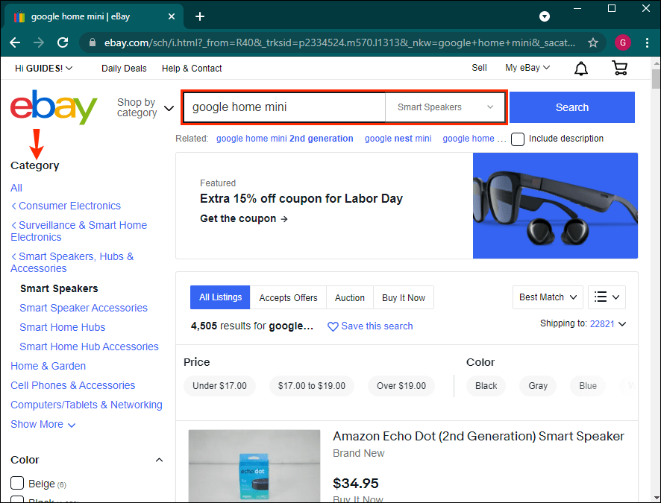Close the google home mini eBay tab
661x503 pixels.
[x=172, y=16]
